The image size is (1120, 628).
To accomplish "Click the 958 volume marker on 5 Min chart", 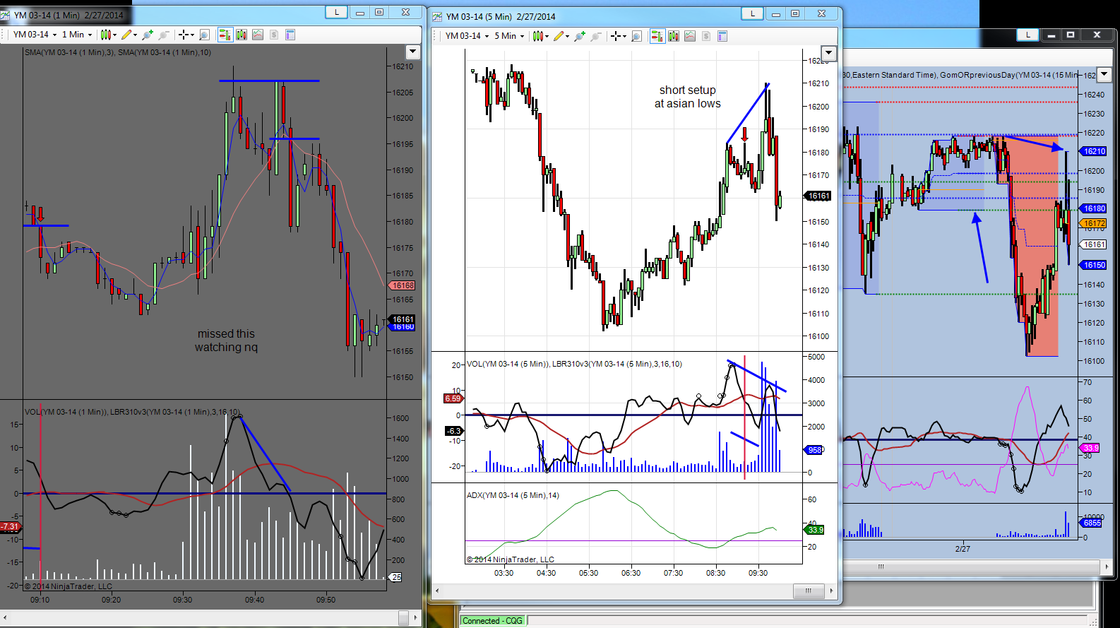I will 814,450.
